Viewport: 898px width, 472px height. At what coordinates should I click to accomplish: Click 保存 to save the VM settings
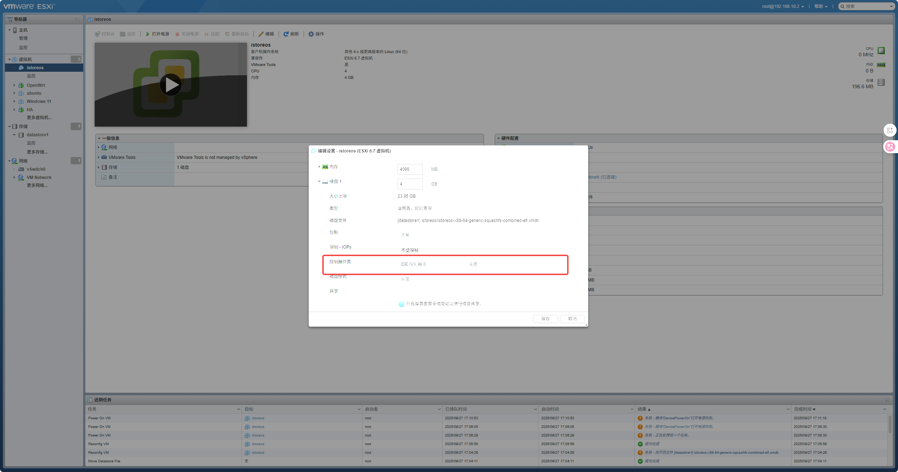coord(545,319)
